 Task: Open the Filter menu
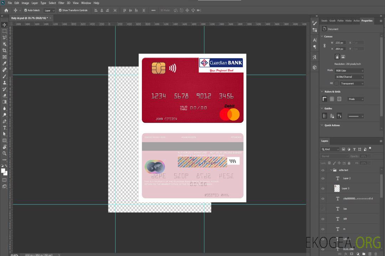coord(61,3)
